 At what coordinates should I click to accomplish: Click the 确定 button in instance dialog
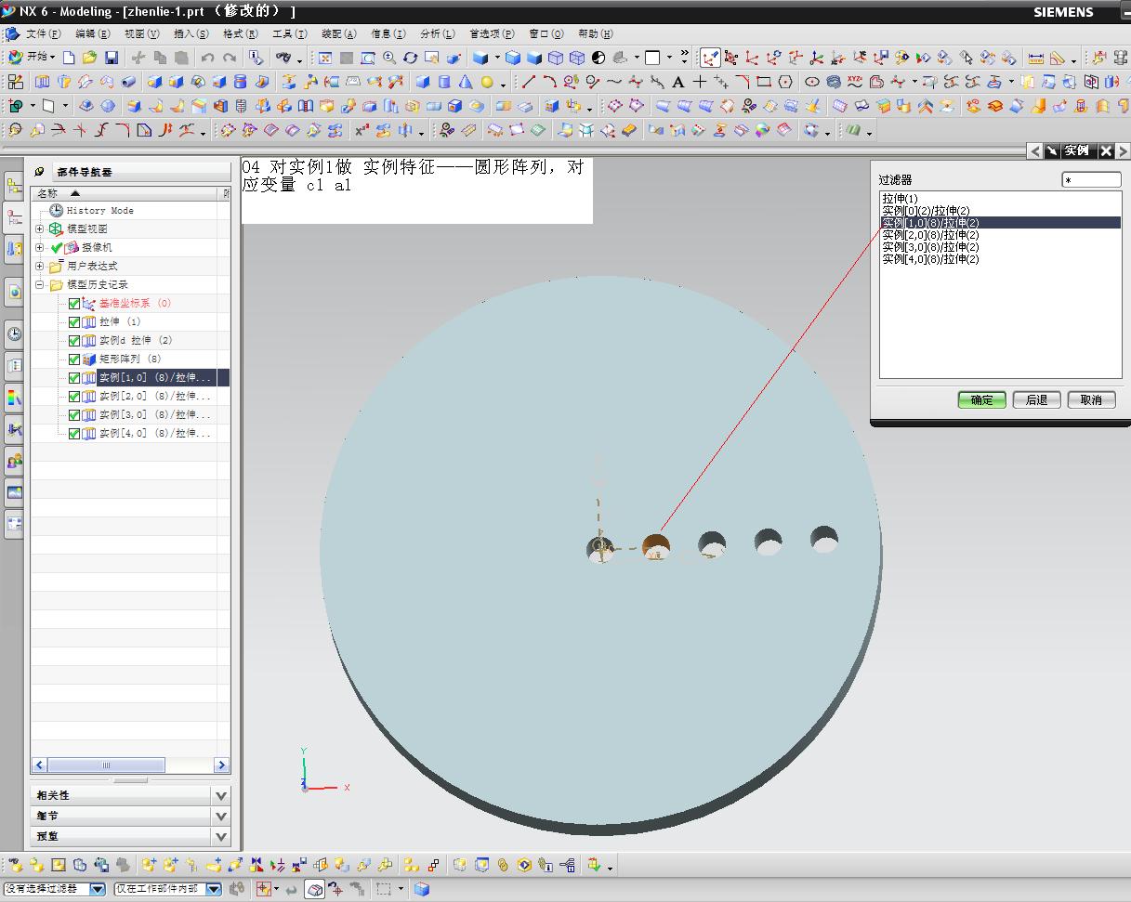coord(982,400)
